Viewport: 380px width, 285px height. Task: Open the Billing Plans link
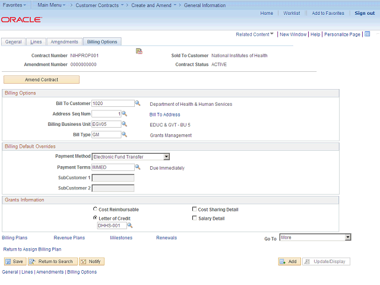(14, 237)
